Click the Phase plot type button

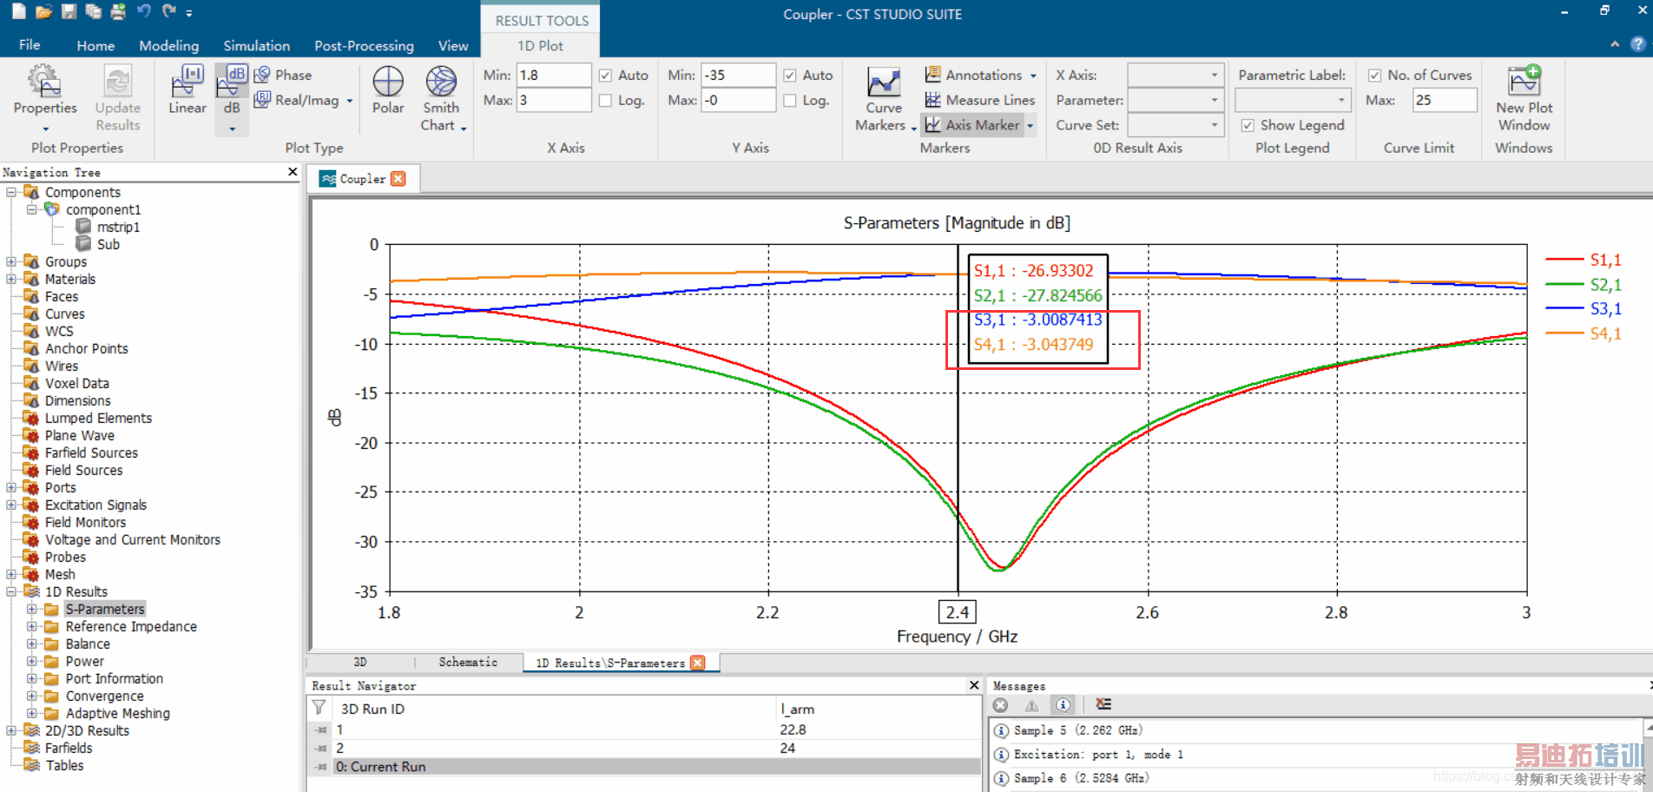[x=283, y=76]
